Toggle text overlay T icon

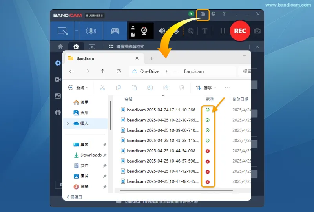[204, 31]
